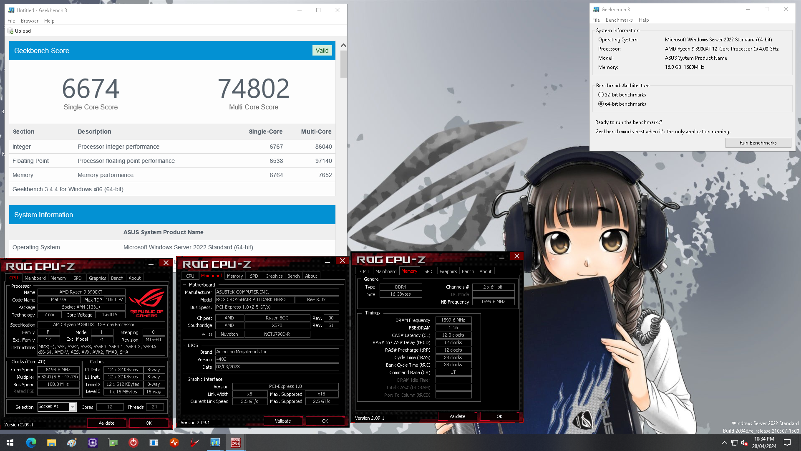The height and width of the screenshot is (451, 801).
Task: Open File Explorer from the taskbar
Action: pyautogui.click(x=51, y=442)
